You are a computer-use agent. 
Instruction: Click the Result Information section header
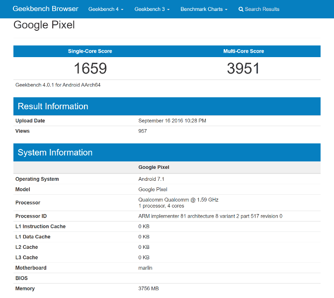(167, 106)
